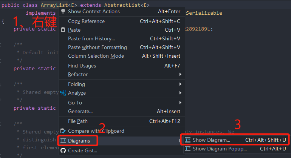Click the lightbulb icon beside Show Context Actions

(63, 11)
